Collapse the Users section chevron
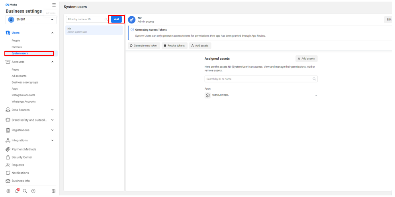 point(53,33)
